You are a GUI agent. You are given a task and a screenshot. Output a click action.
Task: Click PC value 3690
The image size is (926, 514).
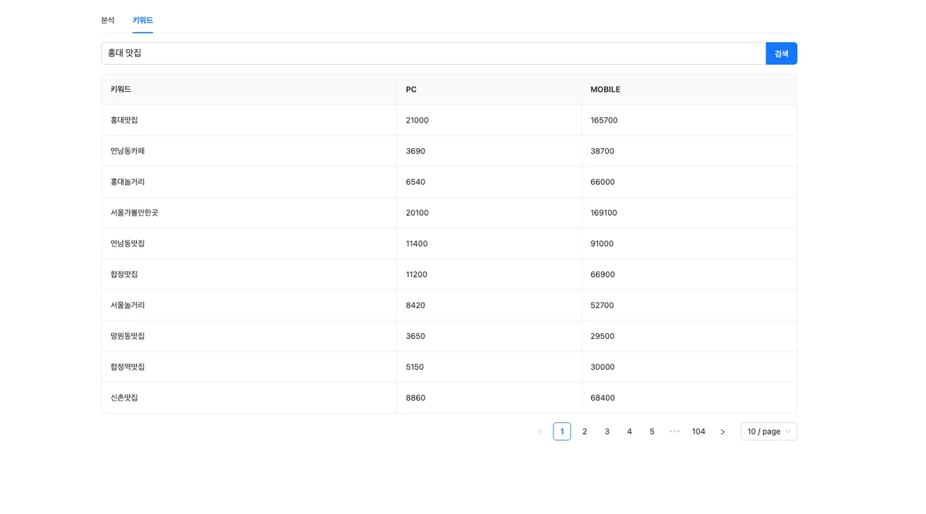point(415,151)
